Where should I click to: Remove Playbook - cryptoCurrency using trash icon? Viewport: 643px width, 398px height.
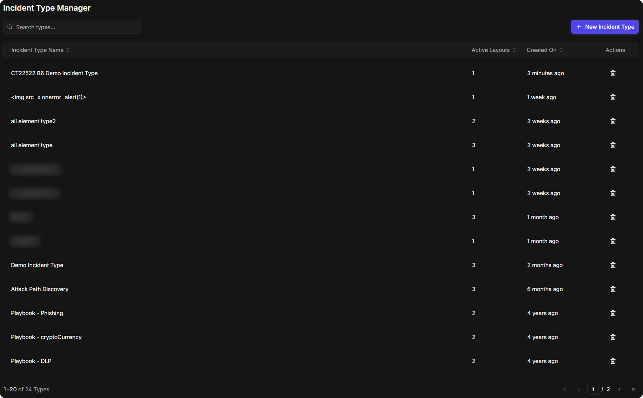613,337
